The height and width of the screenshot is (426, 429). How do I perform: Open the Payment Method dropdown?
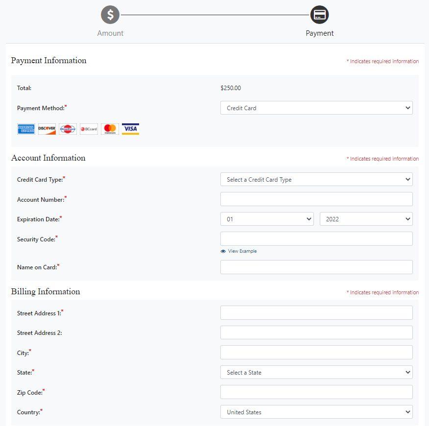[x=316, y=108]
